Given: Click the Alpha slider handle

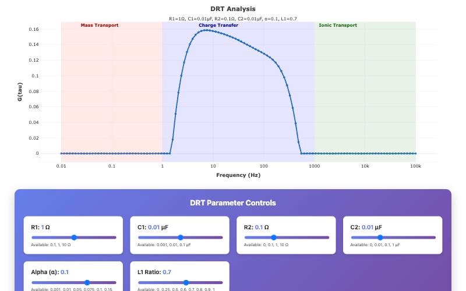Looking at the screenshot, I should point(87,282).
